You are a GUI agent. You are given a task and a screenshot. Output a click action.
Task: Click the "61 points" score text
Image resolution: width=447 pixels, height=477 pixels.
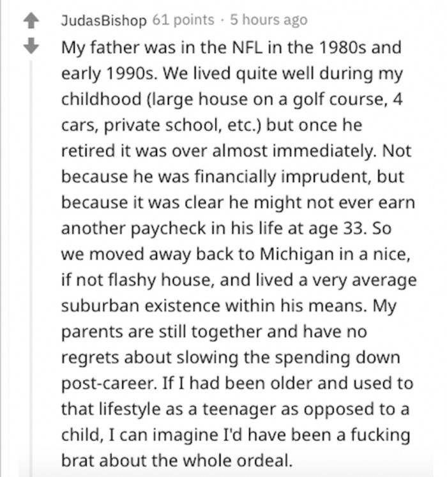183,20
